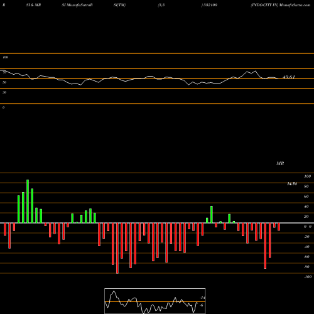Viewport: 314px width, 314px height.
Task: Click the 532100 stock code text
Action: click(x=210, y=5)
